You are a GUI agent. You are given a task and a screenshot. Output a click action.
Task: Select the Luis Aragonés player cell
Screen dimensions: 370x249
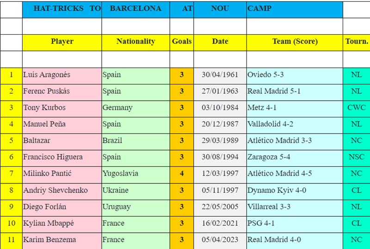(62, 76)
